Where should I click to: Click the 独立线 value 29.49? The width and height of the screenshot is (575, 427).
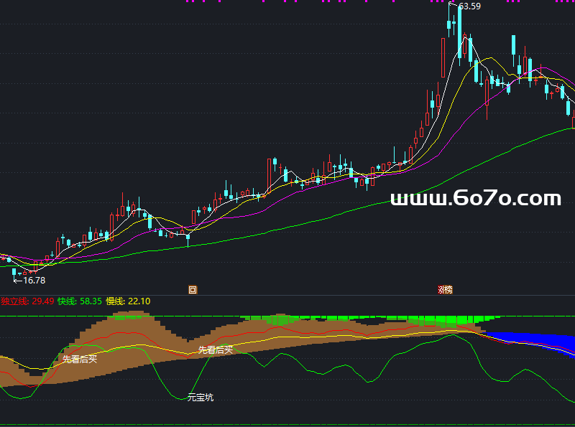(42, 301)
